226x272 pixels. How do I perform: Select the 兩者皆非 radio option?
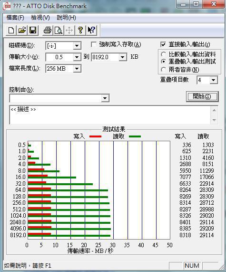coord(163,70)
